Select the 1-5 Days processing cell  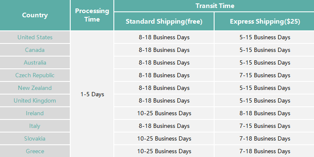coord(92,94)
